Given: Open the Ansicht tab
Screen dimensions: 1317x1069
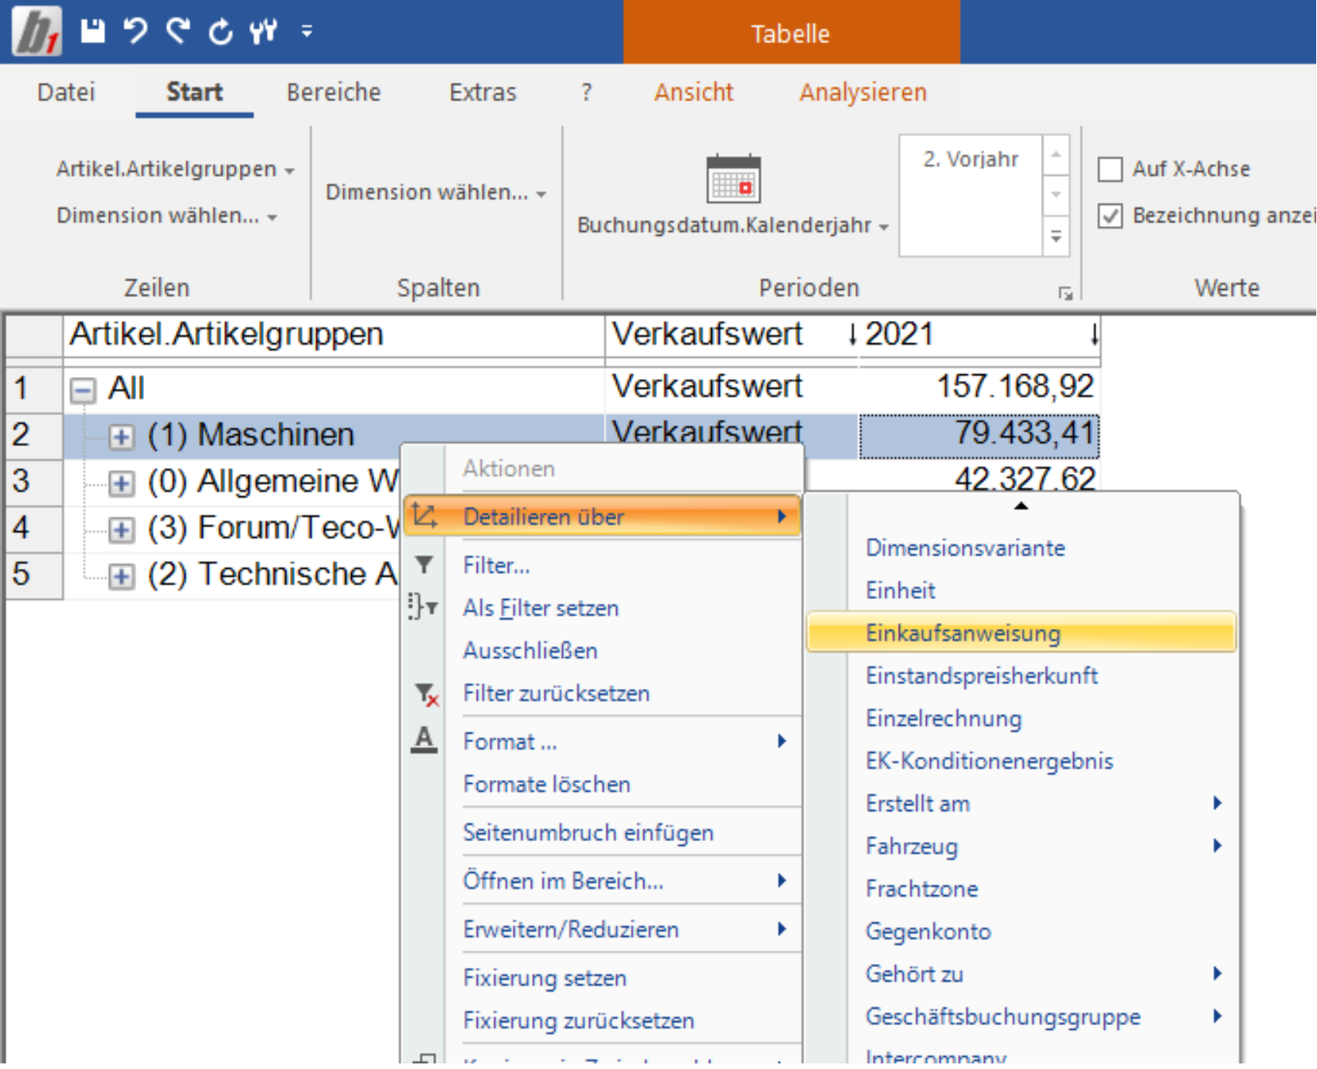Looking at the screenshot, I should point(694,92).
